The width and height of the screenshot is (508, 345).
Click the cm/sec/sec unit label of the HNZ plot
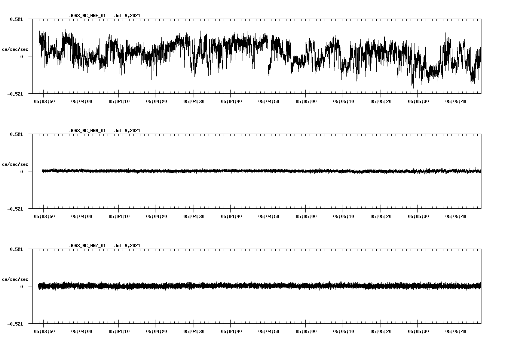pyautogui.click(x=15, y=279)
